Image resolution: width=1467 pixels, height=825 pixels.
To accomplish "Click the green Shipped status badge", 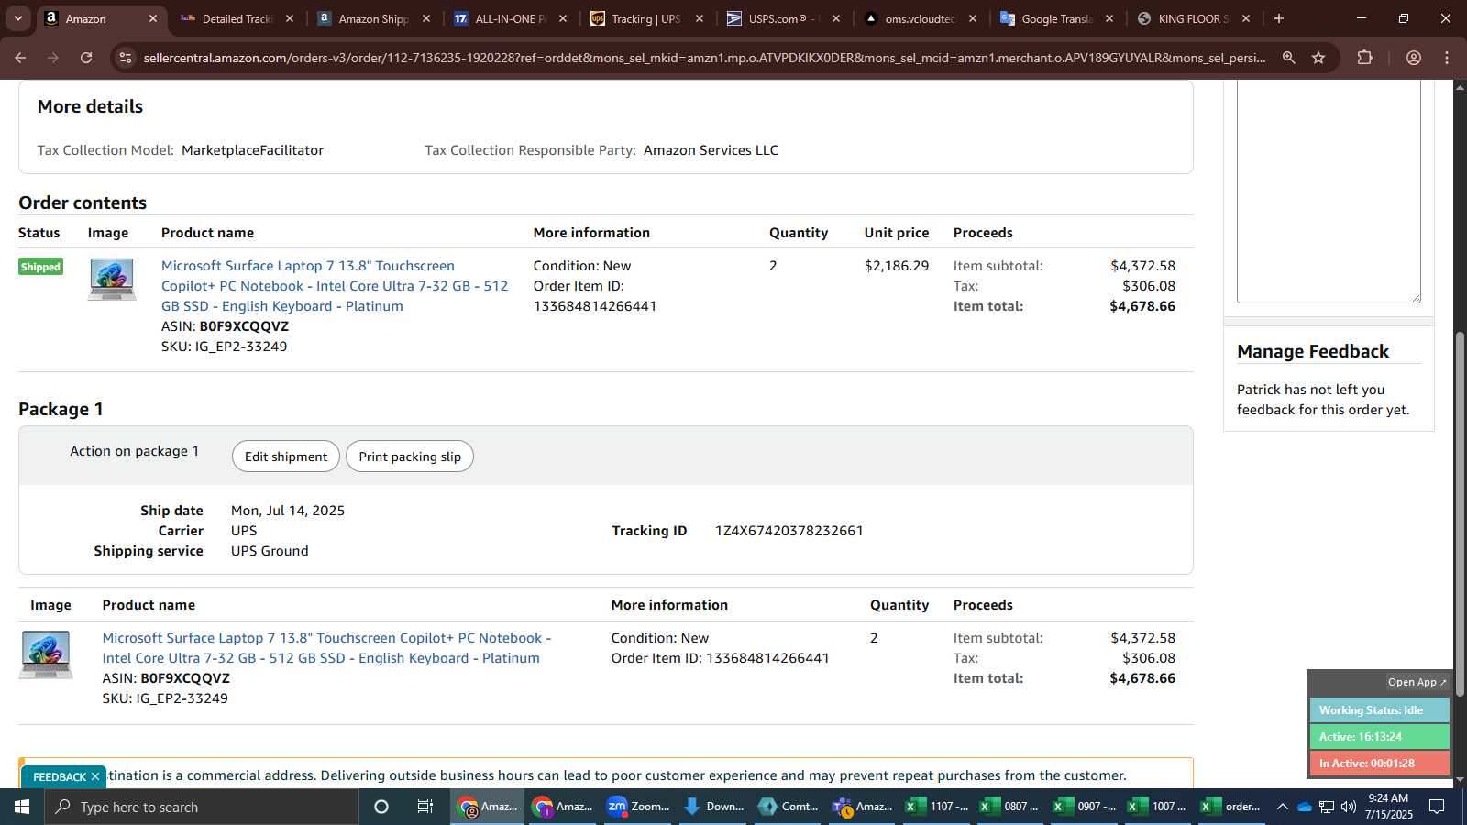I will point(41,267).
